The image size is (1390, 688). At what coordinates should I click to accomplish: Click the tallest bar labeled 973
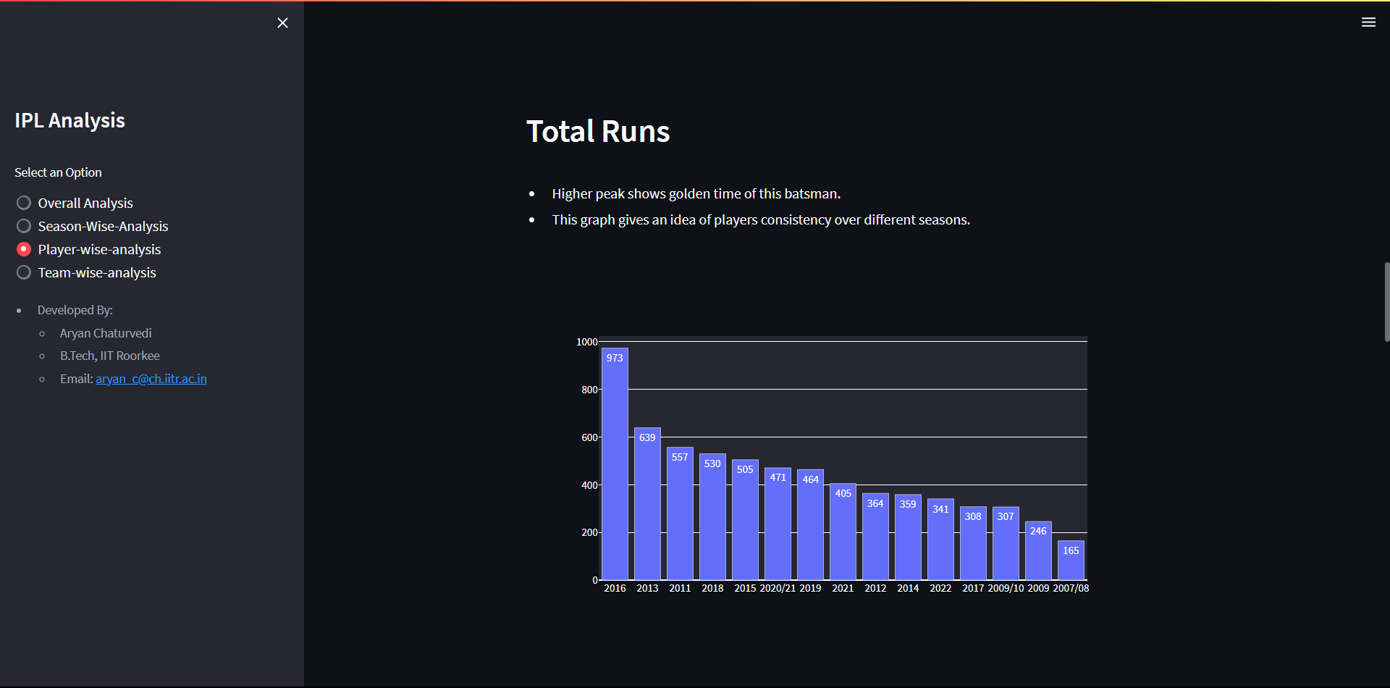coord(615,463)
